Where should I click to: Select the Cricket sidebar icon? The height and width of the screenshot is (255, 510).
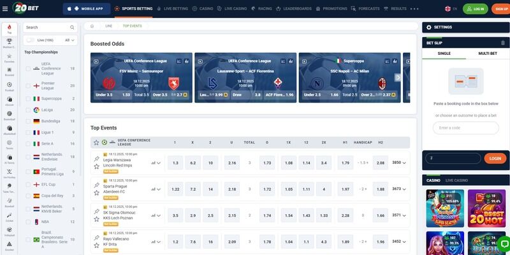tap(9, 217)
